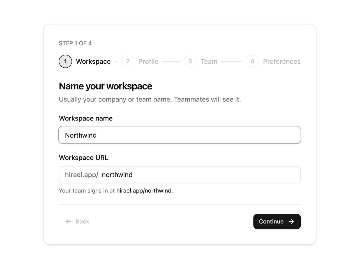Click the Name your workspace heading

pos(105,86)
